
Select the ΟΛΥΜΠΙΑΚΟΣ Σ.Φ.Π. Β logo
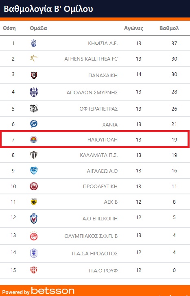pos(34,236)
